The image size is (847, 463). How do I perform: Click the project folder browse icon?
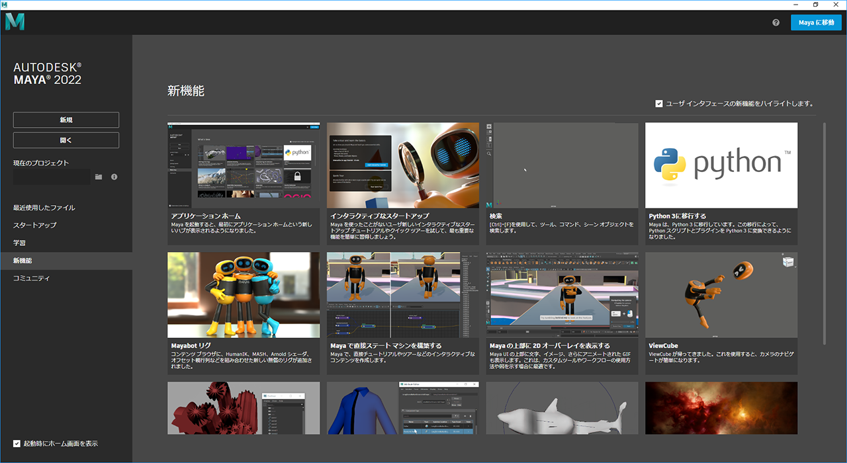click(x=99, y=177)
